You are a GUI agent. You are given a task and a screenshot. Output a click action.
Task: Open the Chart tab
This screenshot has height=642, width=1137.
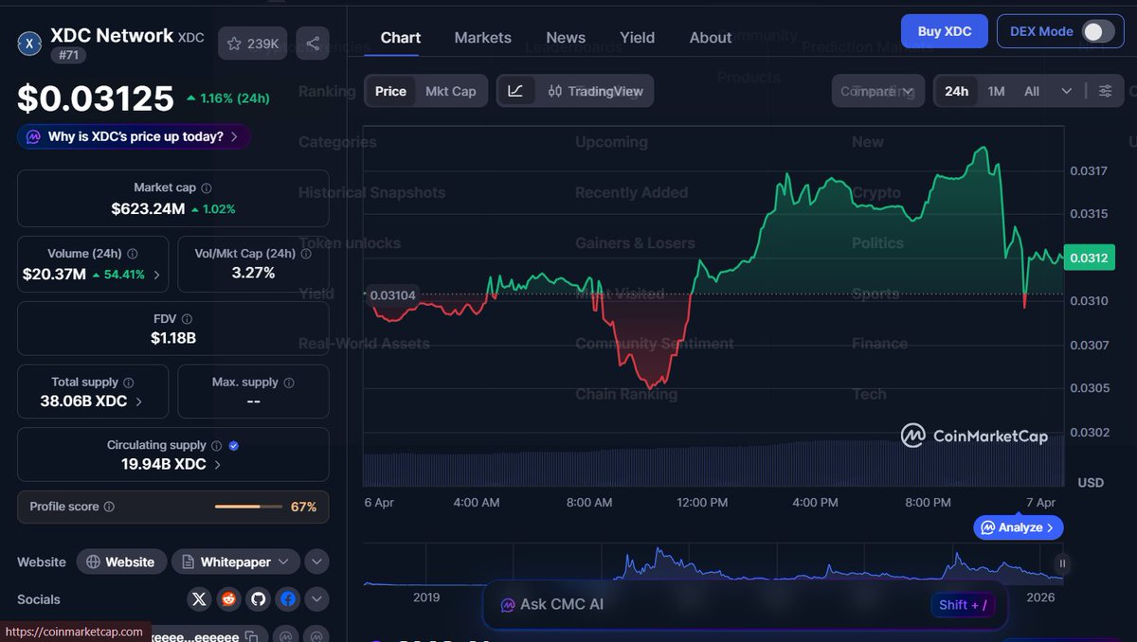(401, 38)
